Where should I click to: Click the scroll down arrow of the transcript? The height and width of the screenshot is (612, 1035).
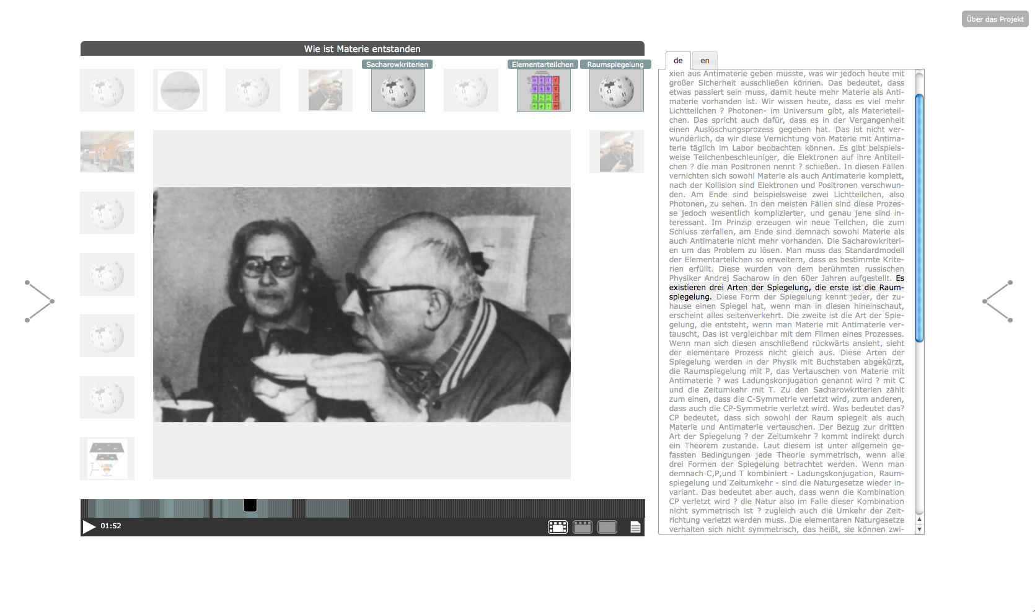[x=920, y=530]
